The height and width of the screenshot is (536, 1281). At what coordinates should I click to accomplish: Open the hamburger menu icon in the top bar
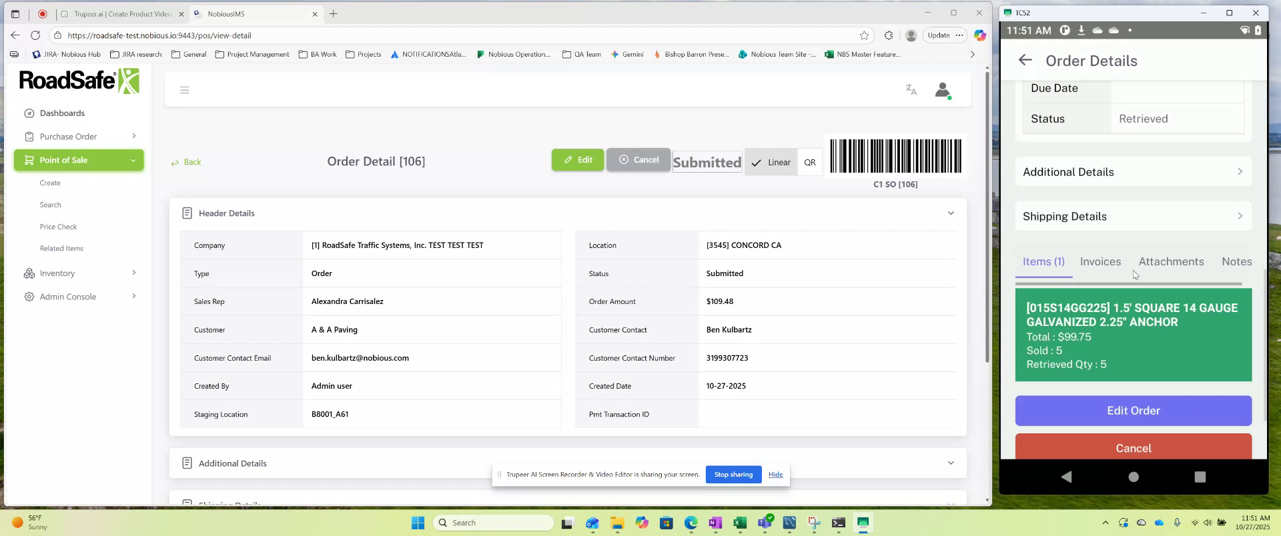185,90
